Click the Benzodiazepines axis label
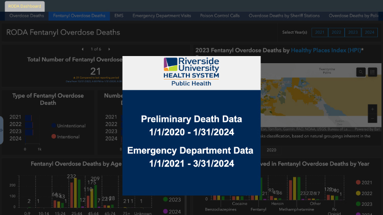 [221, 209]
